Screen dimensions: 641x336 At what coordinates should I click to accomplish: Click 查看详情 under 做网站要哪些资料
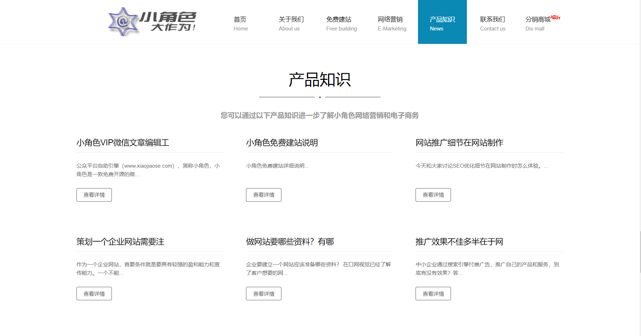coord(264,294)
